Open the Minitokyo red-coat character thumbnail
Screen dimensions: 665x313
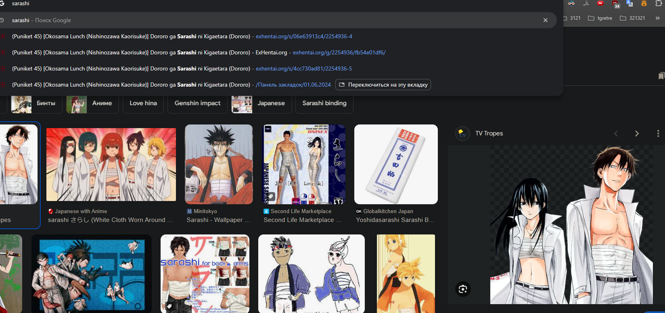click(219, 164)
